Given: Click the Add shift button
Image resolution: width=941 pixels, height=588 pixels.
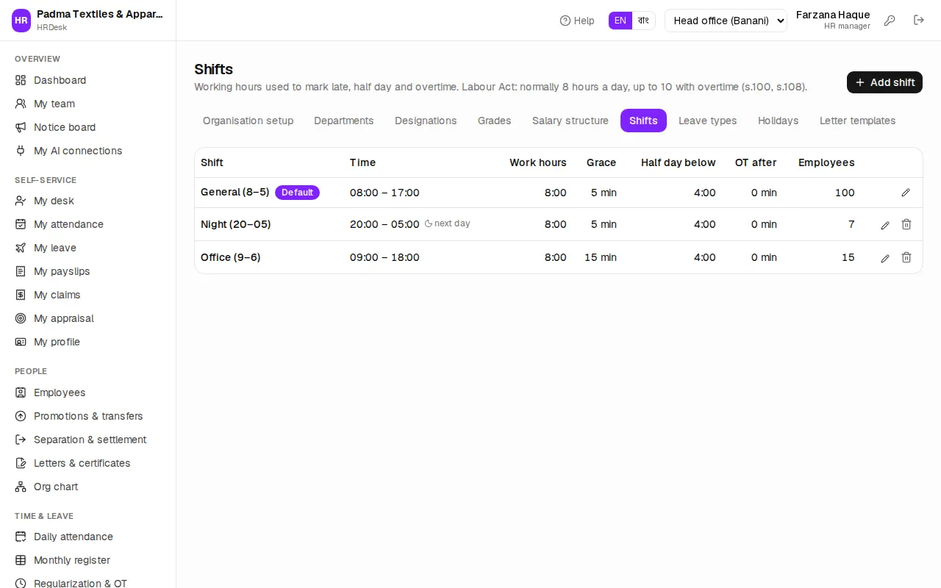Looking at the screenshot, I should pos(884,82).
